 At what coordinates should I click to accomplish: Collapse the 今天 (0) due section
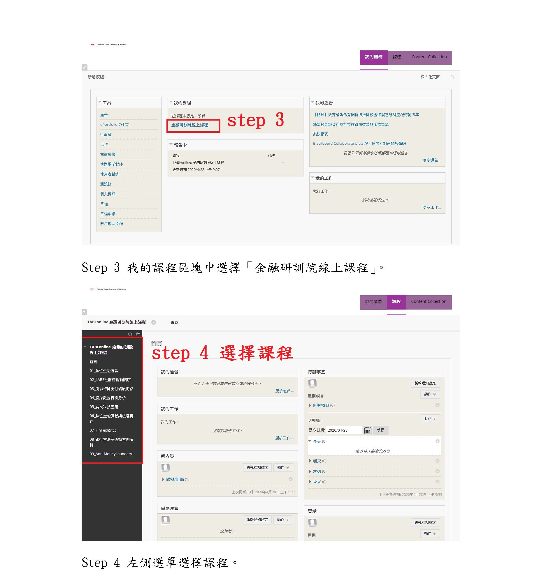coord(310,441)
